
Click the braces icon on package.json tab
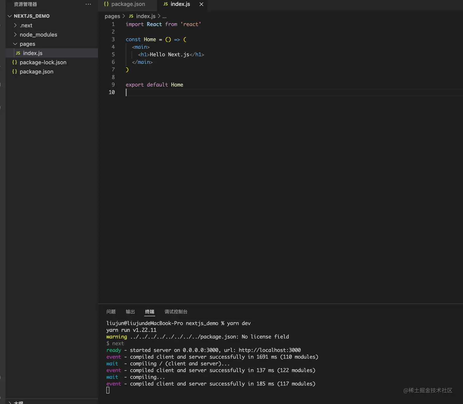coord(106,4)
